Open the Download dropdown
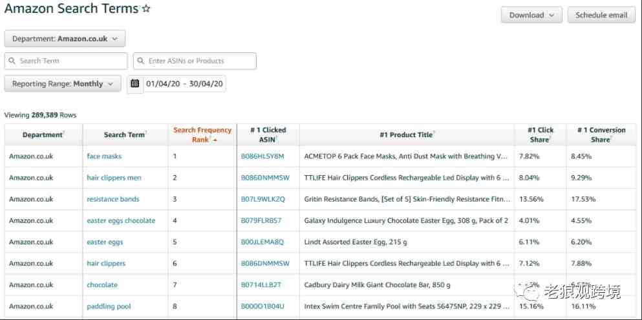 pos(531,15)
